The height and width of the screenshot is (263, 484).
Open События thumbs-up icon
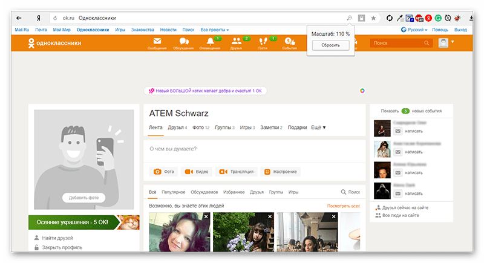click(290, 41)
